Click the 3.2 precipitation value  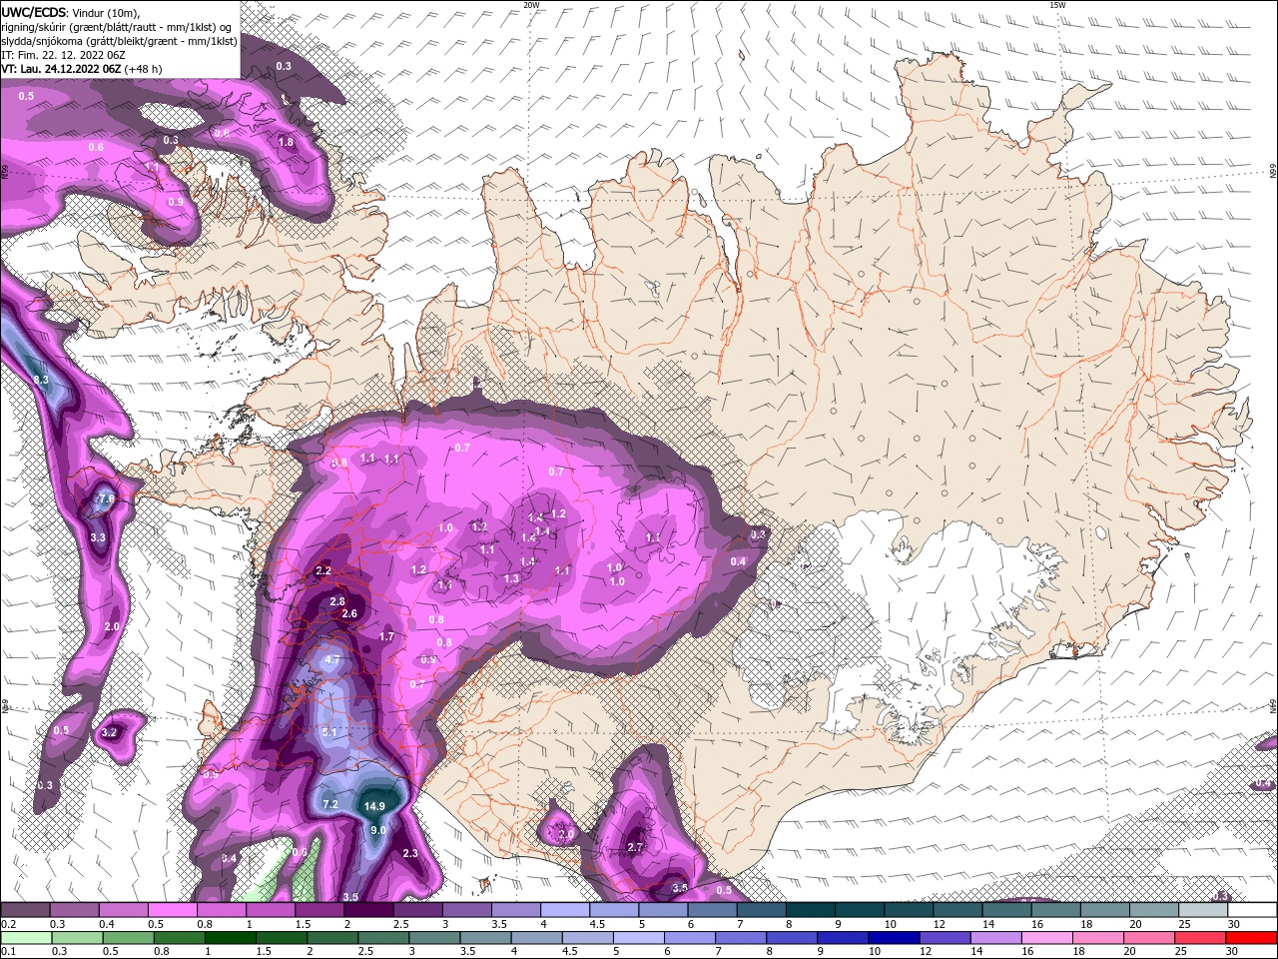click(110, 732)
